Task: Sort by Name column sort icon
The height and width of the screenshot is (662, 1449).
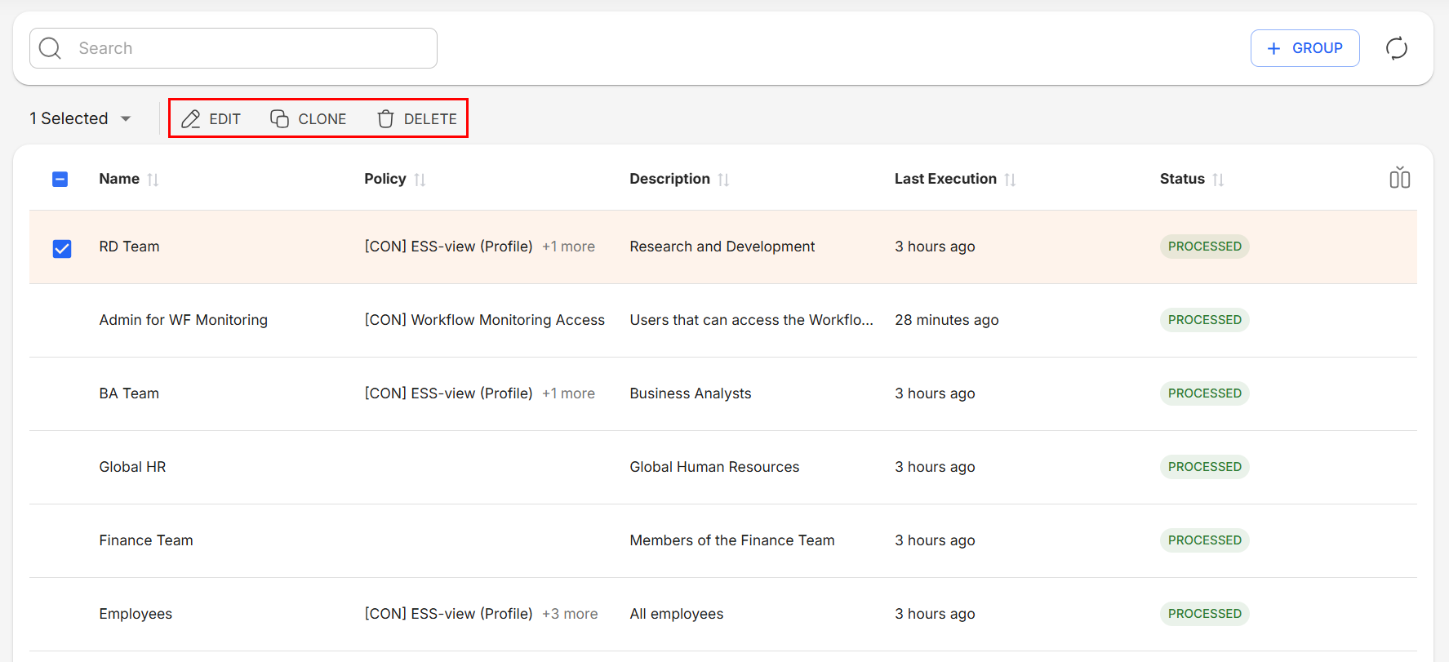Action: click(x=153, y=180)
